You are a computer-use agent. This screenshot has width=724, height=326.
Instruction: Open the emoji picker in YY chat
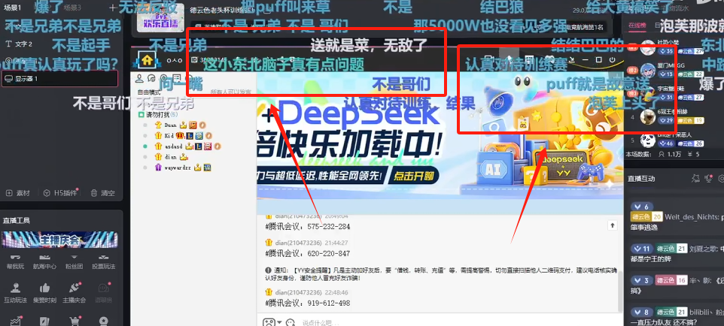click(x=268, y=322)
